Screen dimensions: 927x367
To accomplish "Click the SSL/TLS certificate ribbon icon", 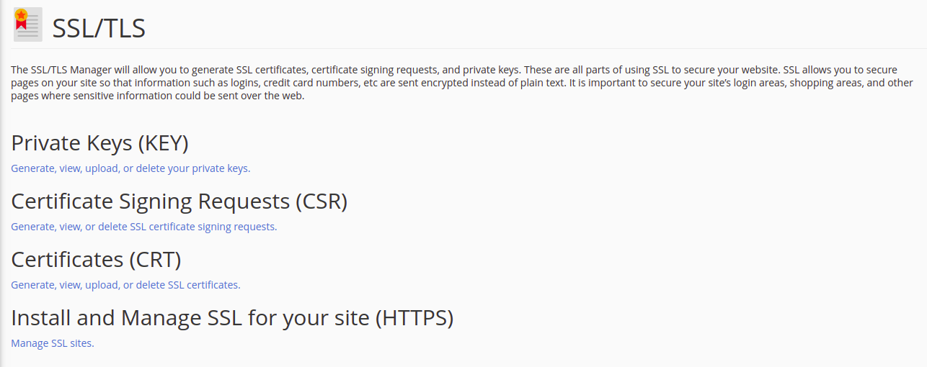I will coord(27,24).
